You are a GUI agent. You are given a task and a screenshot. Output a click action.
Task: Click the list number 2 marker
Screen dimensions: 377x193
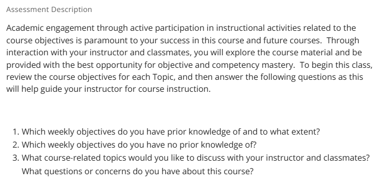click(16, 145)
